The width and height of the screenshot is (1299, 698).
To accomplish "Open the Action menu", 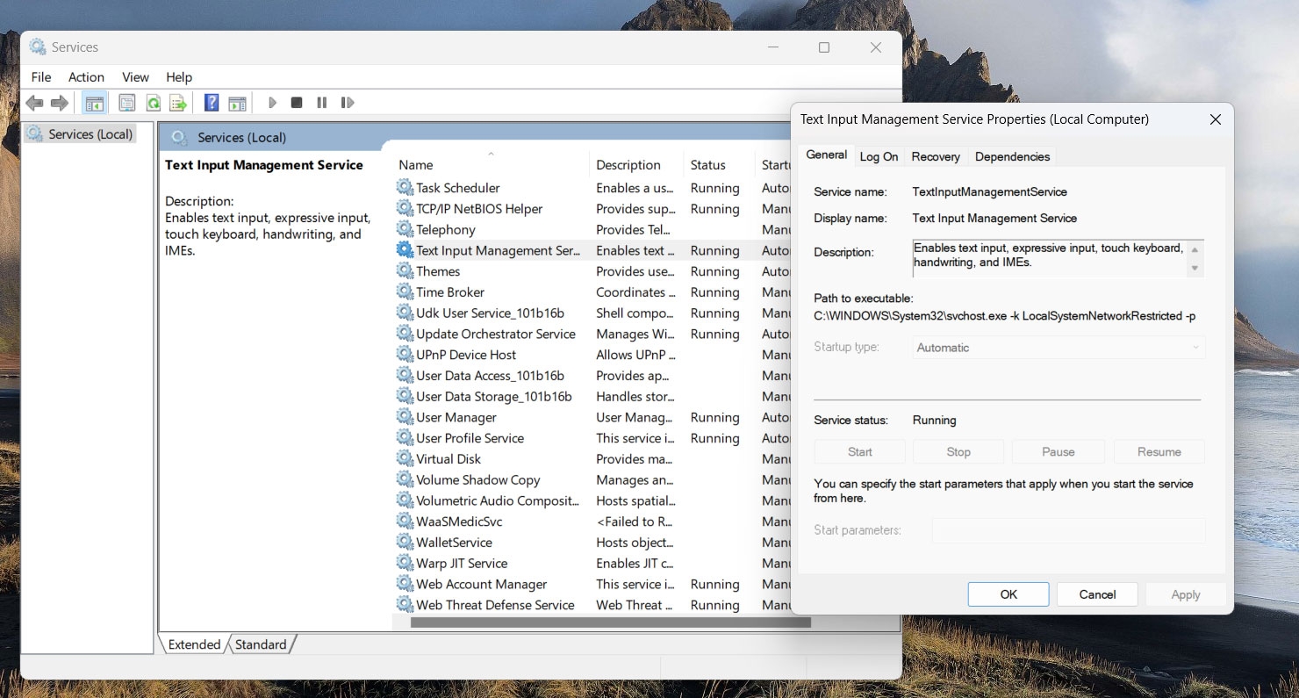I will click(x=86, y=77).
